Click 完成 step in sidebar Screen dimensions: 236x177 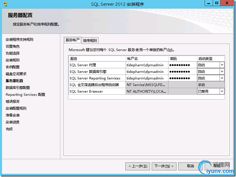(9, 129)
